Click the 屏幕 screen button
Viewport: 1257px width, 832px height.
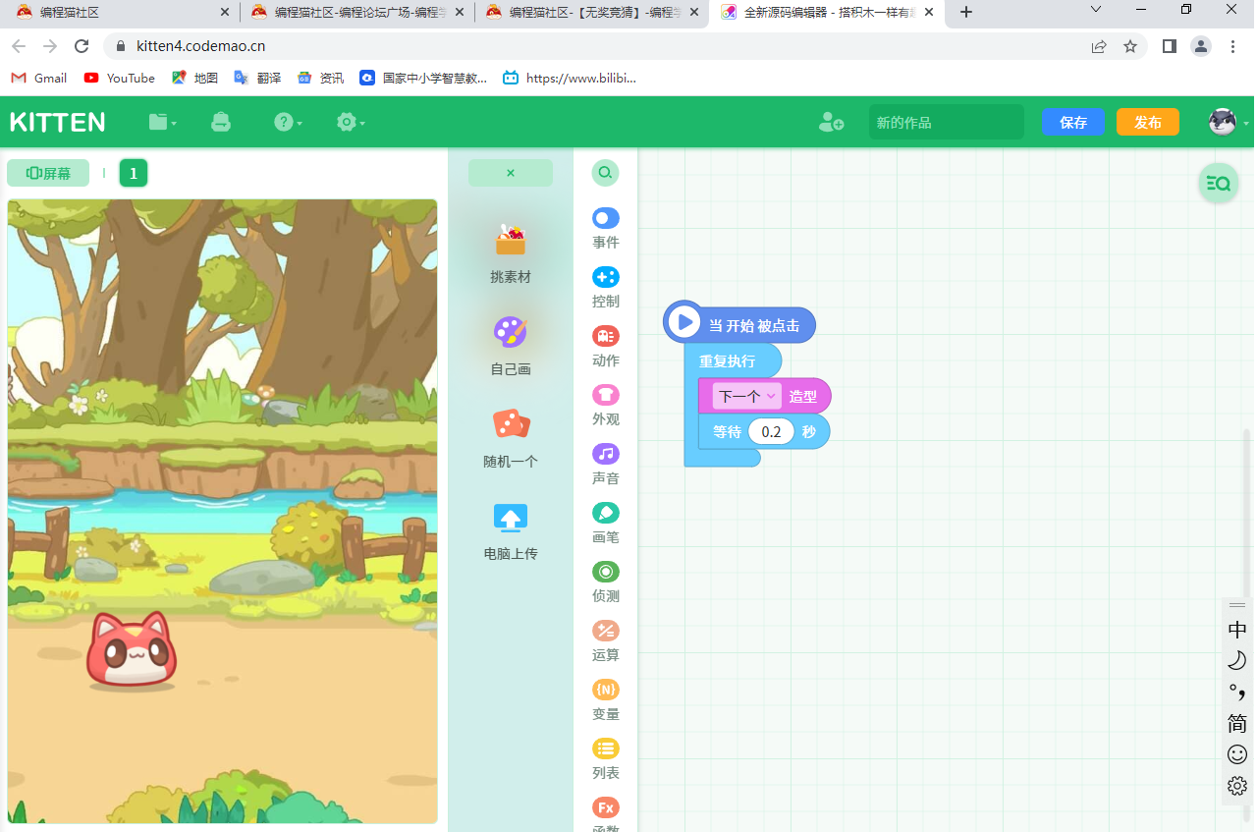(x=48, y=173)
